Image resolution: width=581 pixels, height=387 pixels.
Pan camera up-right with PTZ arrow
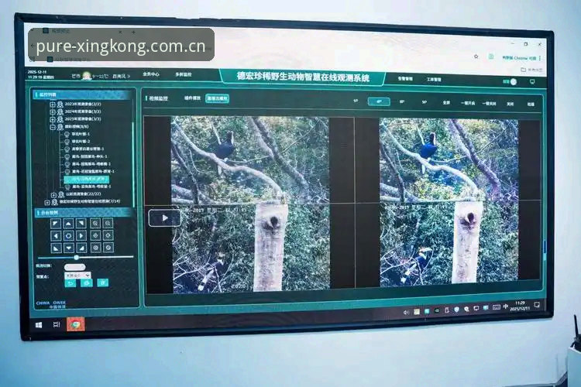81,224
